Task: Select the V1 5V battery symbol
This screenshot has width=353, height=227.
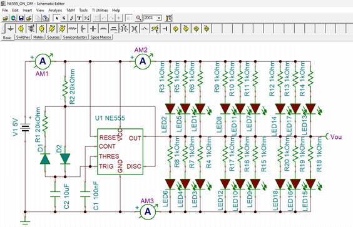Action: point(25,128)
